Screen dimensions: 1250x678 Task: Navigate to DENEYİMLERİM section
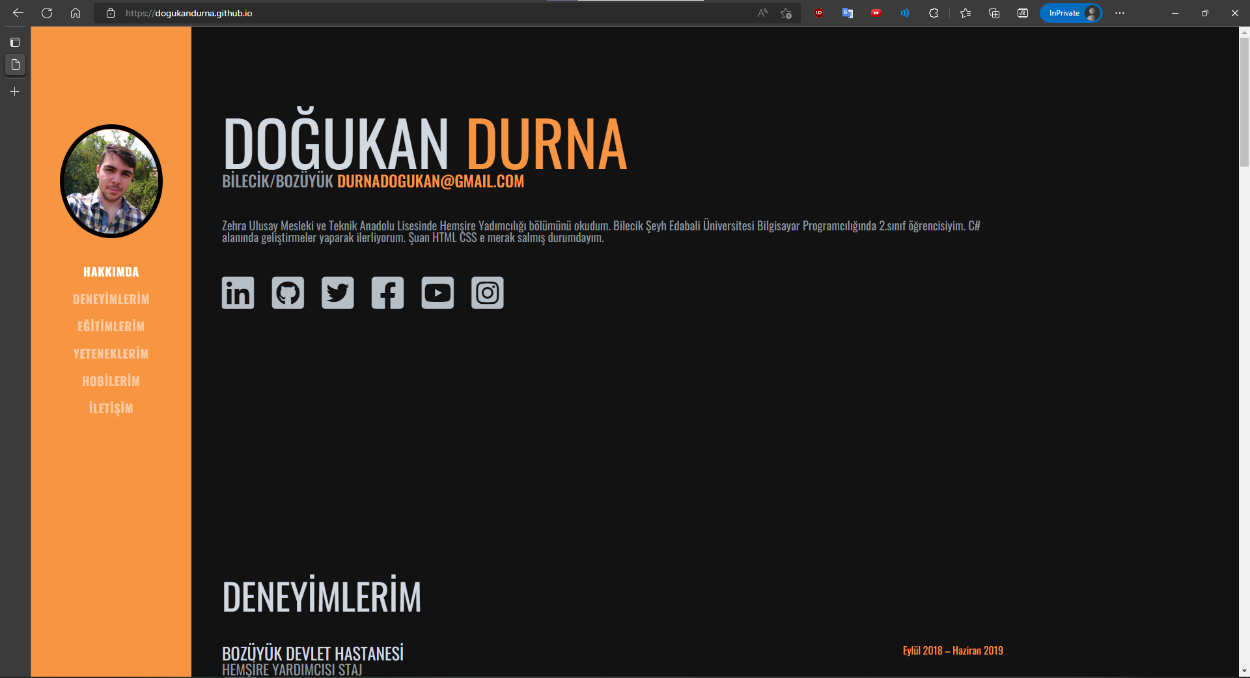[111, 299]
